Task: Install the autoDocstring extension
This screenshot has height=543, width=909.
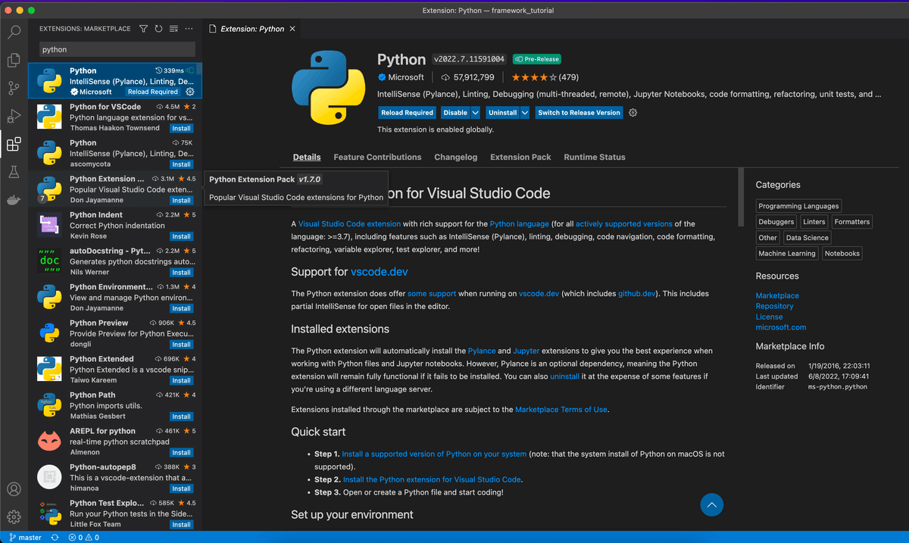Action: (x=181, y=273)
